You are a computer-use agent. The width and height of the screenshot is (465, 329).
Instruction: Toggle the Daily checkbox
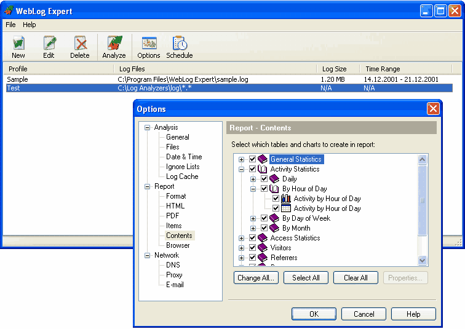tap(264, 179)
